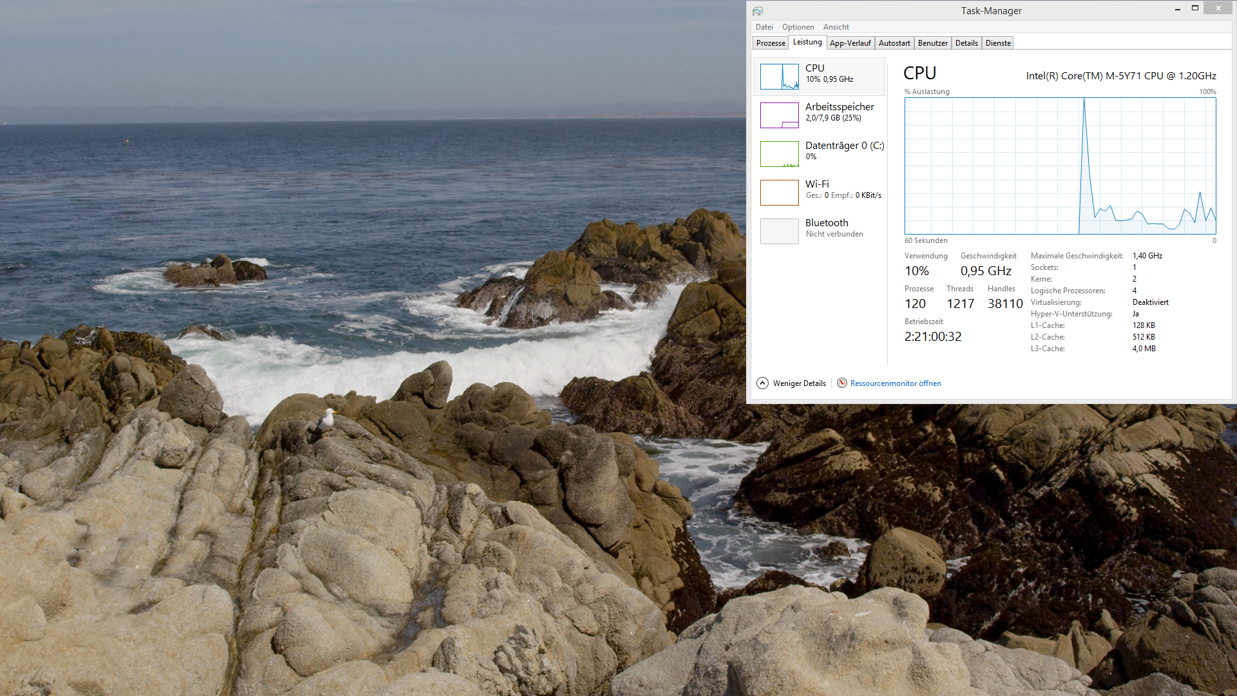Select the Bluetooth adapter thumbnail
This screenshot has height=696, width=1237.
coord(779,231)
